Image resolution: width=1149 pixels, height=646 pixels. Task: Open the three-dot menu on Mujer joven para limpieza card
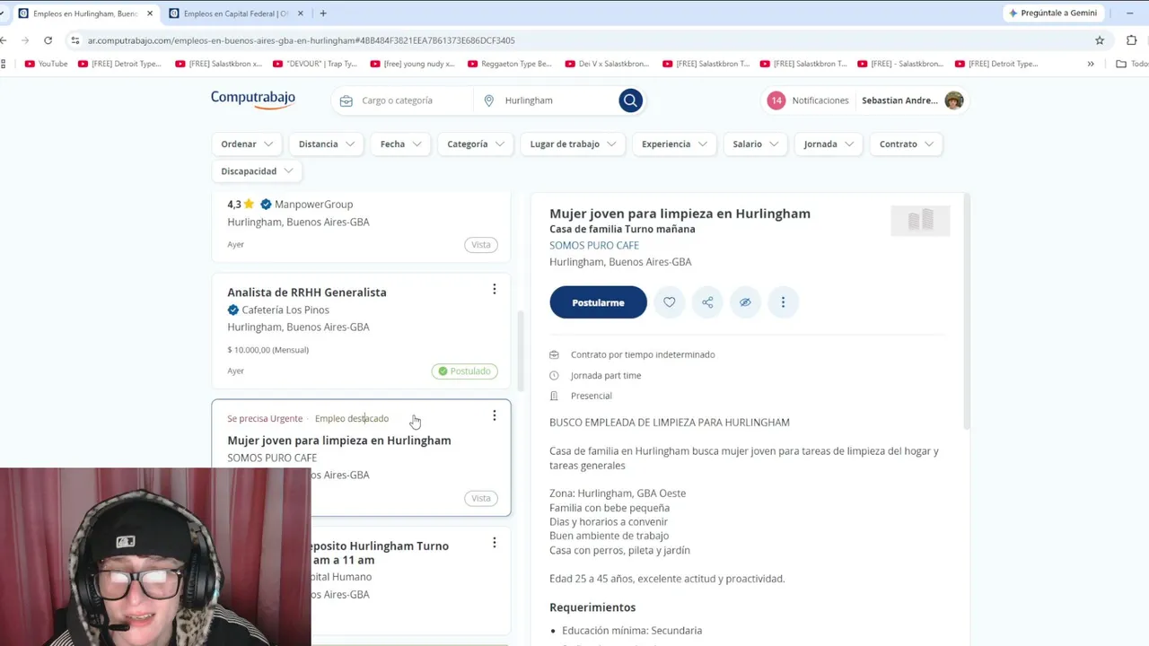[x=494, y=415]
